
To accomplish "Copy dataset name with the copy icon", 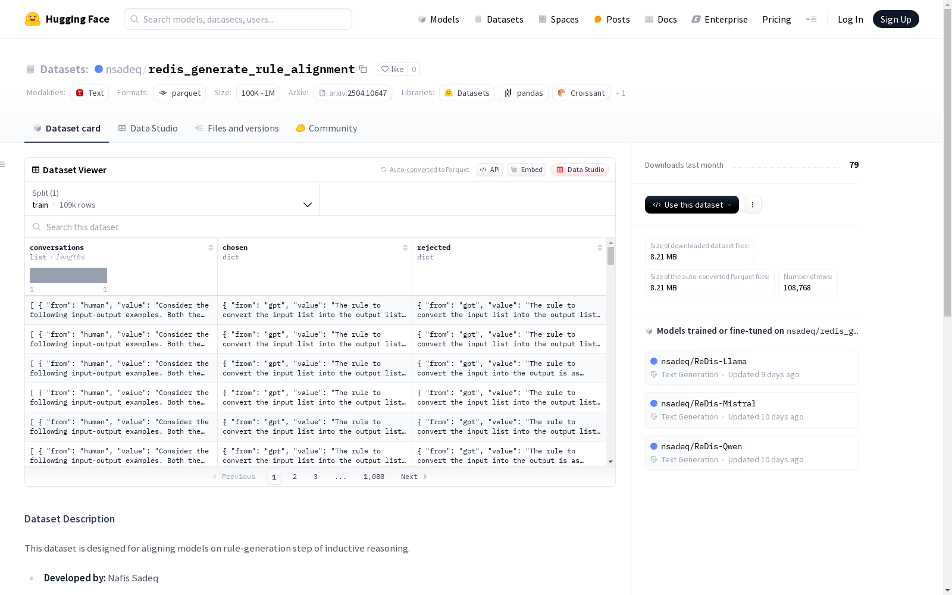I will click(363, 69).
